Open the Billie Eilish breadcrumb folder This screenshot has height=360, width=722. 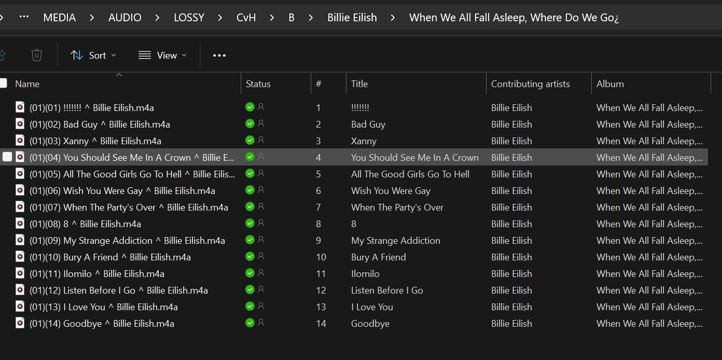[352, 18]
